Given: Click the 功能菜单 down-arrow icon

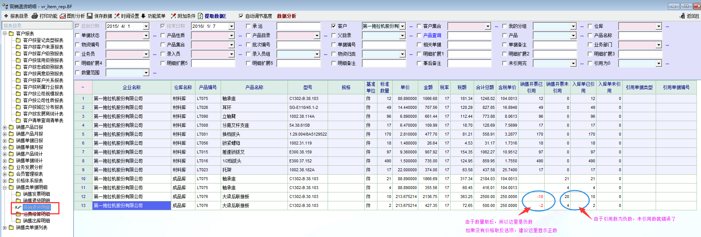Looking at the screenshot, I should 143,16.
